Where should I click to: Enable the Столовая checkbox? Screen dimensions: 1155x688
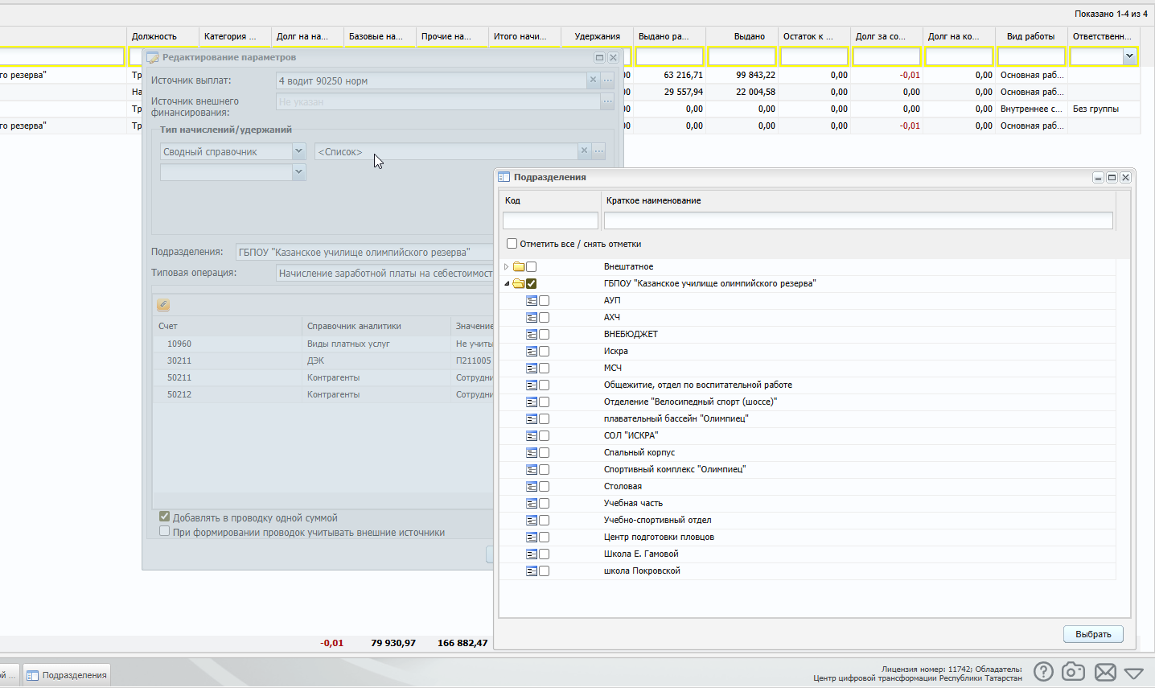[x=545, y=487]
